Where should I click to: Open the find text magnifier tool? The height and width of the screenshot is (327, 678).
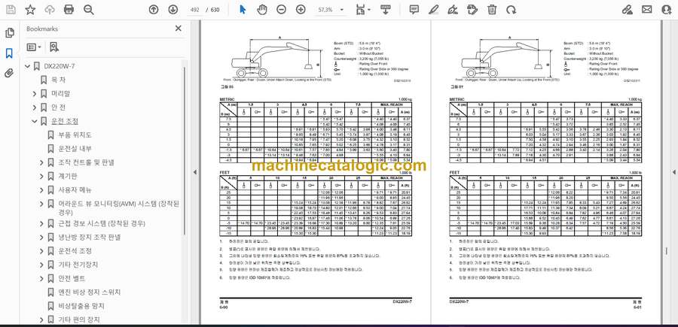tap(89, 10)
